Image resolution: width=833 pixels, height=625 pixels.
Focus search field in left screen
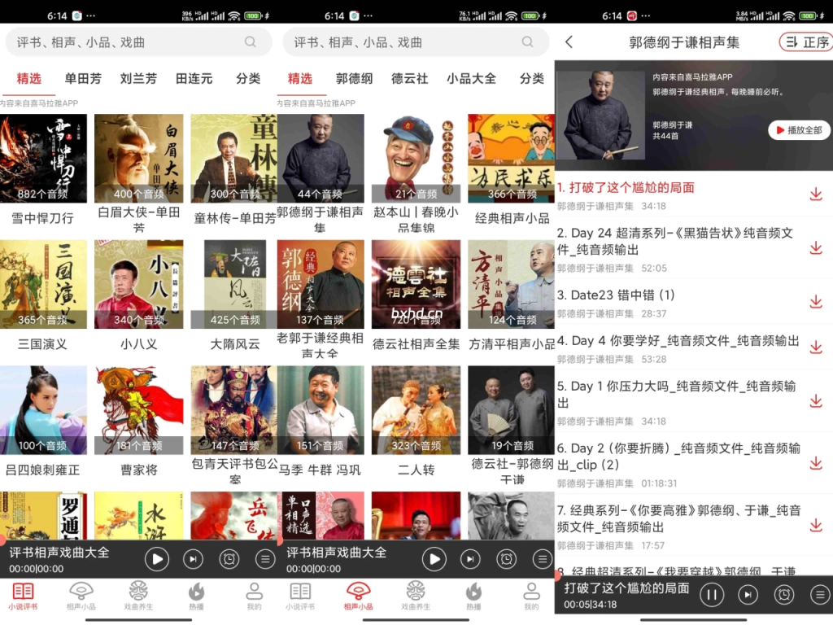[x=138, y=42]
